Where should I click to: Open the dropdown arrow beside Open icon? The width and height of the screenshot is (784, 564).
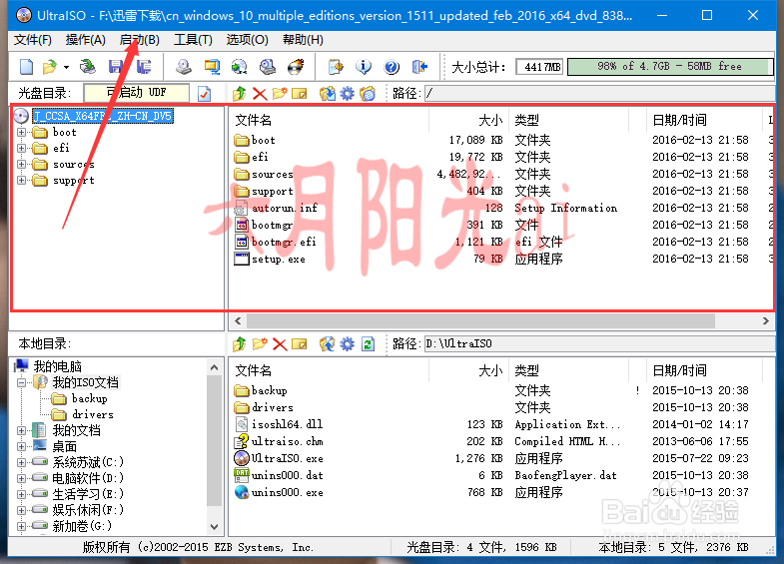coord(66,67)
